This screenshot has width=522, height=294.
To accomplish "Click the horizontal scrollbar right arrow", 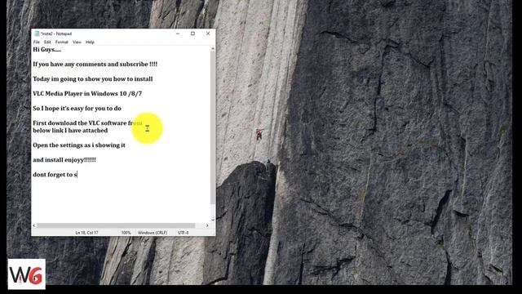I will point(207,225).
